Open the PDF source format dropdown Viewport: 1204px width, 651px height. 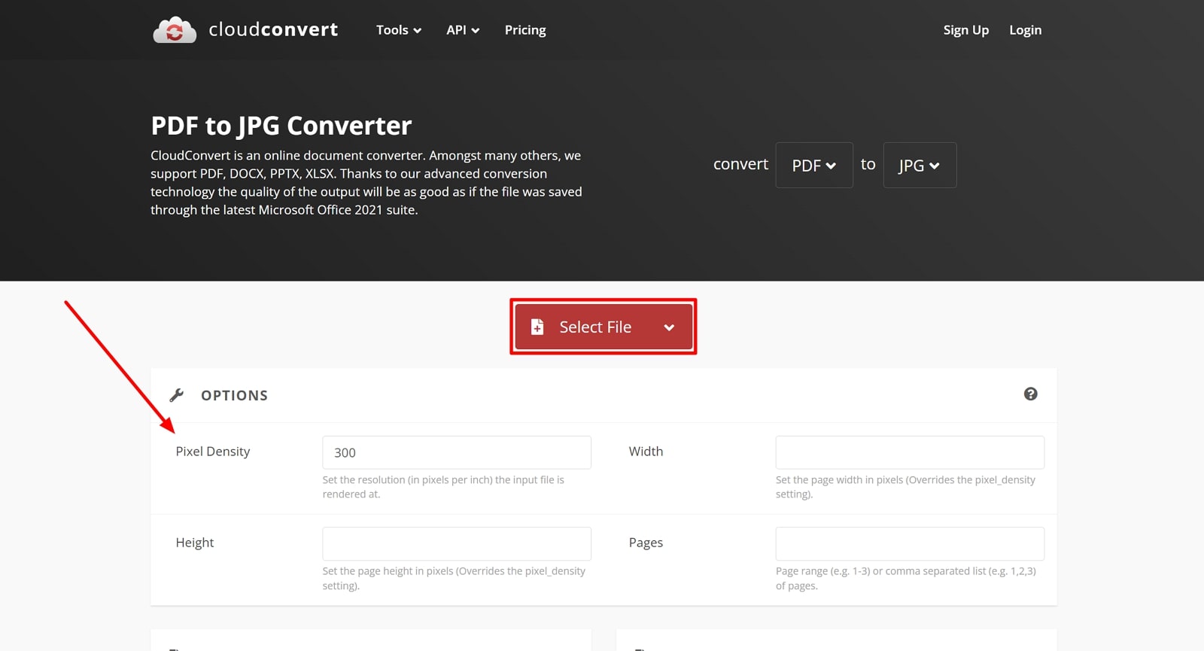point(814,166)
